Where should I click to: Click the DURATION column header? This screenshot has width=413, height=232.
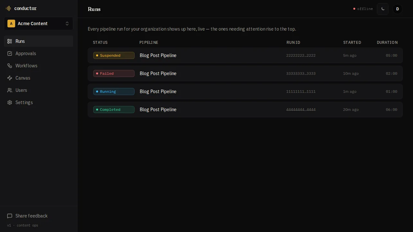[387, 43]
